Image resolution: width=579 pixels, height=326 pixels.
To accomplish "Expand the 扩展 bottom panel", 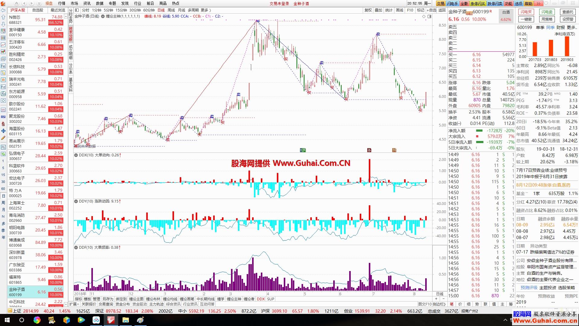I will pos(74,304).
